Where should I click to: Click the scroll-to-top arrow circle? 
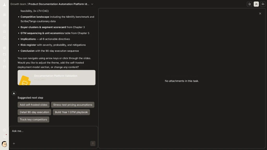pyautogui.click(x=14, y=93)
